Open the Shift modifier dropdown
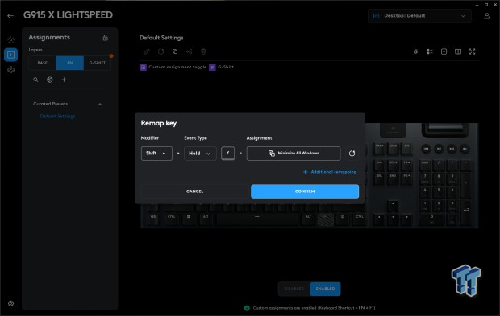 pyautogui.click(x=156, y=154)
